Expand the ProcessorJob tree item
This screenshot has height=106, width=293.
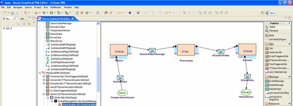44,76
